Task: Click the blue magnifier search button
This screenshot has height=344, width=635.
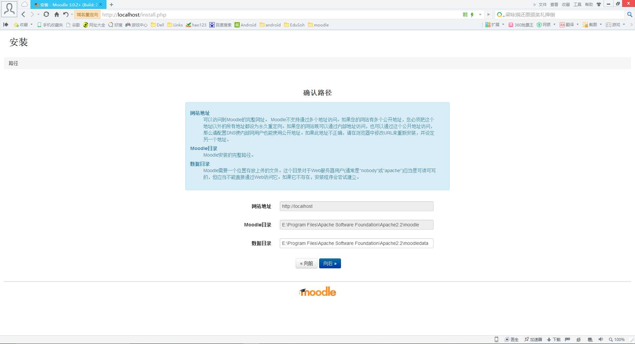Action: (x=630, y=15)
